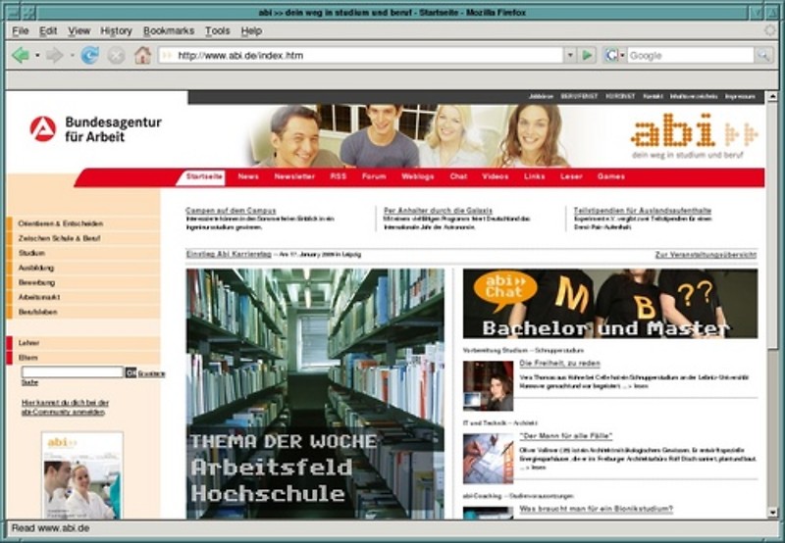Viewport: 785px width, 543px height.
Task: Open the window menu icon in the title bar
Action: pyautogui.click(x=15, y=13)
